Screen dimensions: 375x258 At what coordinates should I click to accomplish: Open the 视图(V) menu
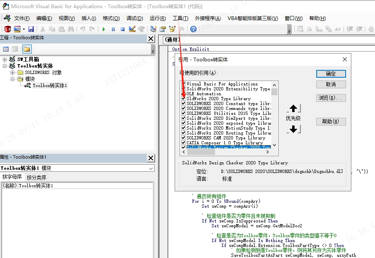pyautogui.click(x=67, y=18)
